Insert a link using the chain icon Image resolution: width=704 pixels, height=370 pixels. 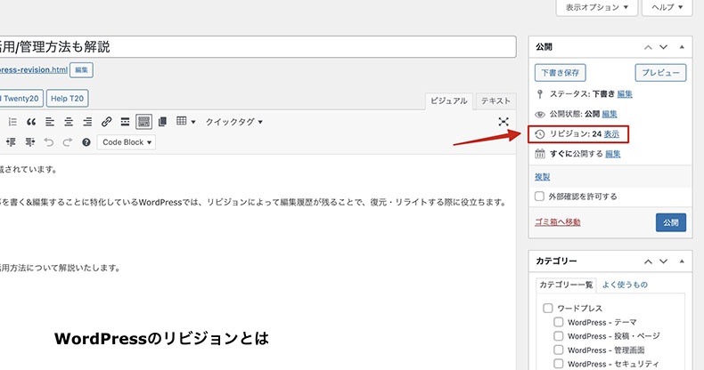(106, 121)
